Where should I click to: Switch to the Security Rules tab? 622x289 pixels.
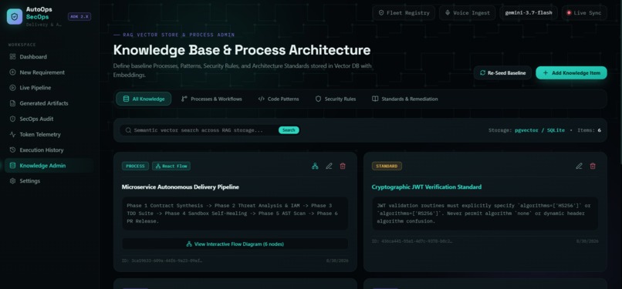click(336, 99)
